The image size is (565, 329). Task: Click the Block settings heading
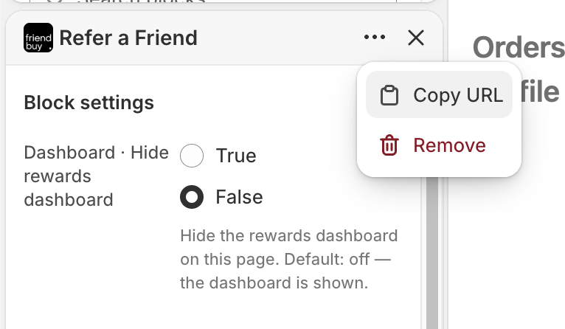(x=89, y=103)
